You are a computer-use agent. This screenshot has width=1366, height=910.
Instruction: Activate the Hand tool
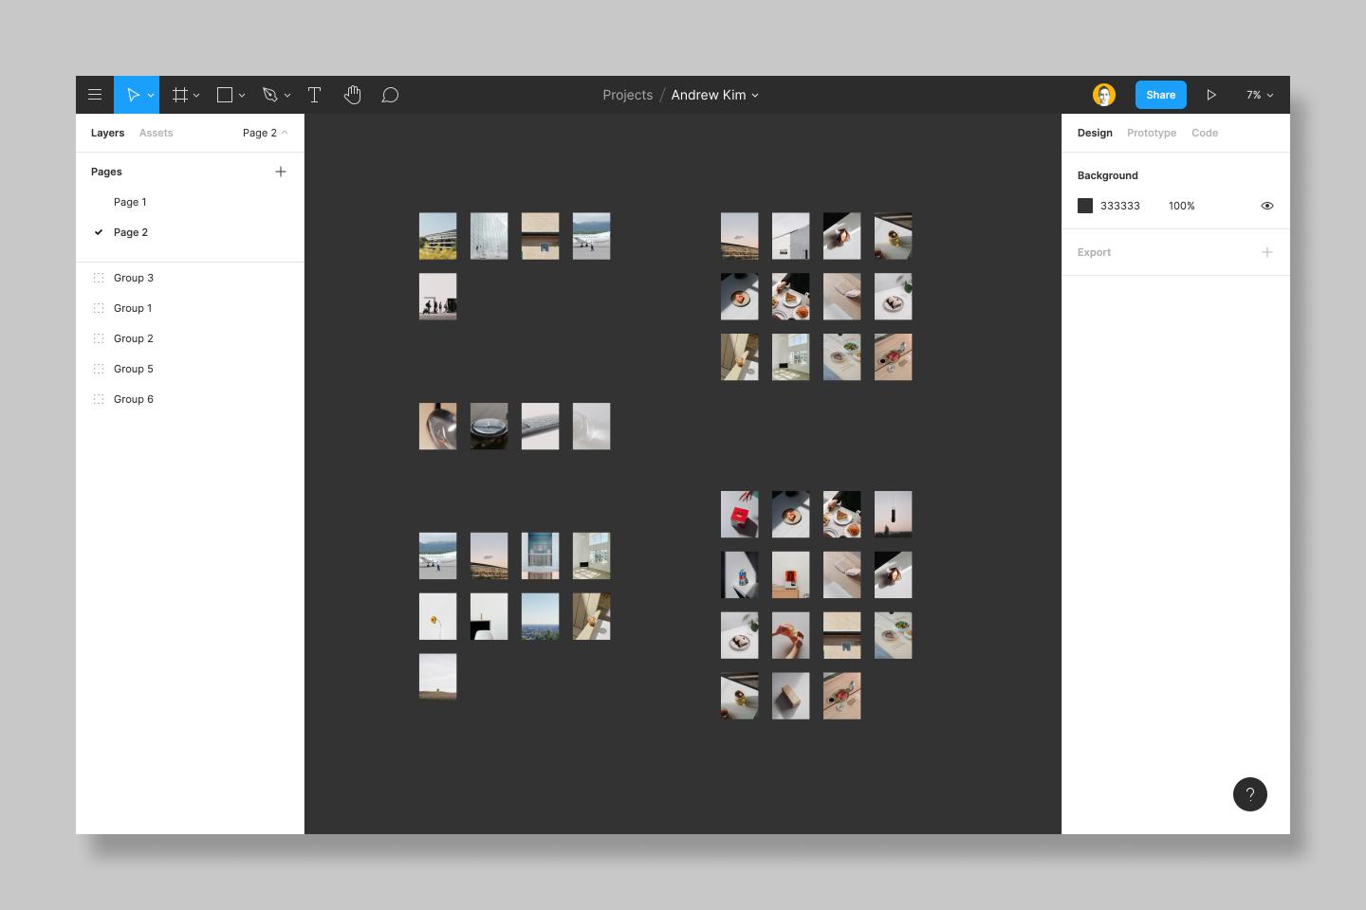tap(352, 95)
